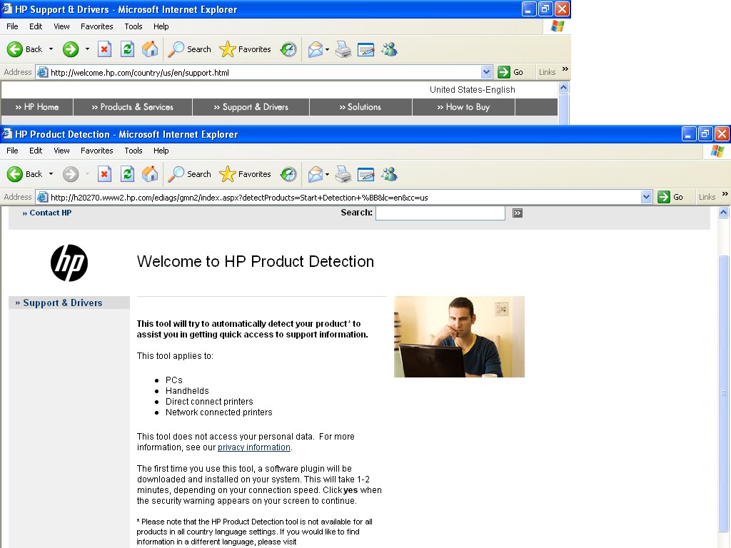The image size is (731, 548).
Task: Click HP Home in navigation bar
Action: click(x=37, y=107)
